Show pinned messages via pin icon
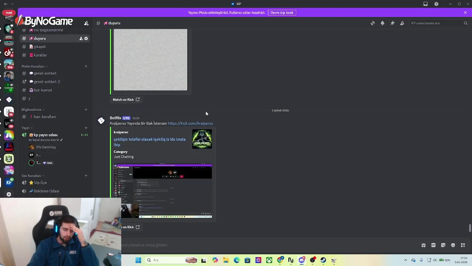The height and width of the screenshot is (266, 472). (392, 23)
